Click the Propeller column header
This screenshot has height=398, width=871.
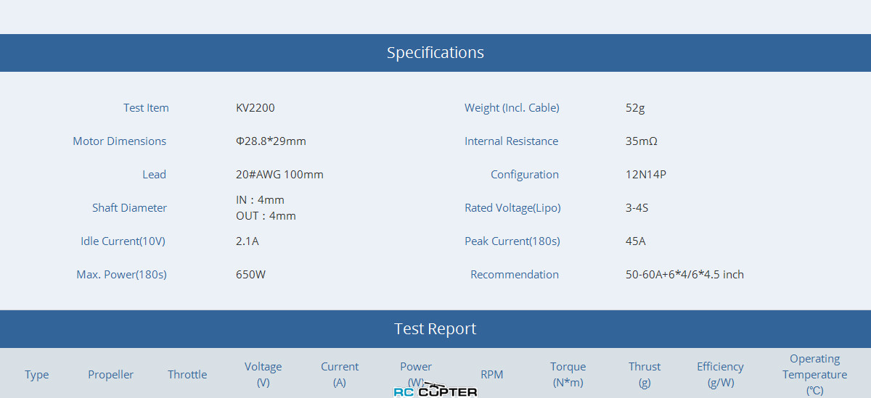point(111,375)
